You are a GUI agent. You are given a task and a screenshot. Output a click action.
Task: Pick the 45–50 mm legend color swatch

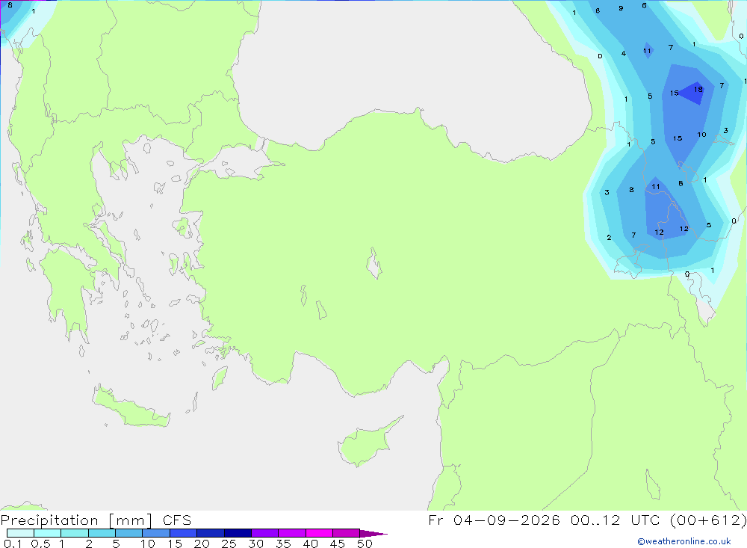[347, 533]
